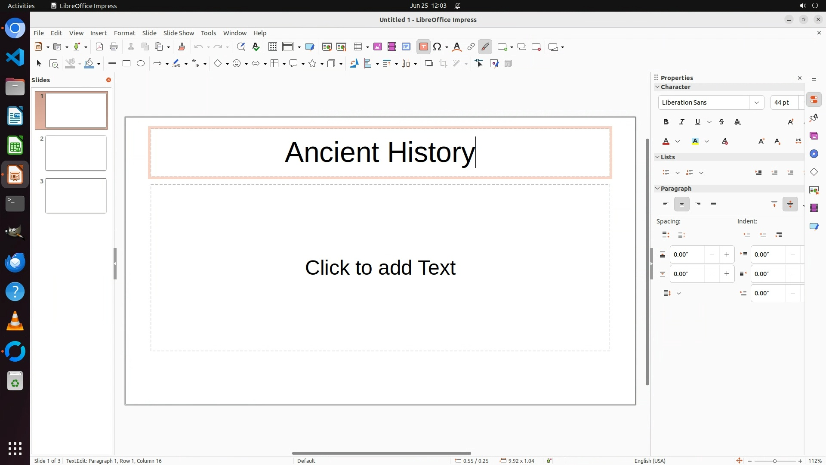
Task: Click the Export as PDF icon
Action: [x=99, y=47]
